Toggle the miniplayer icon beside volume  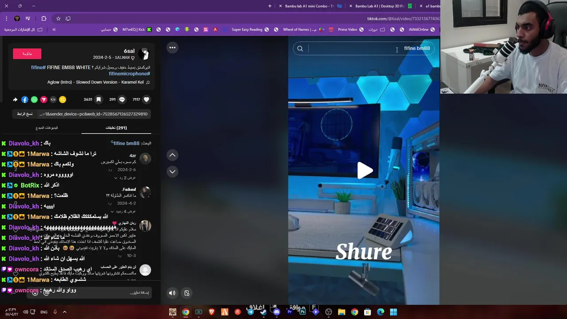pyautogui.click(x=187, y=293)
